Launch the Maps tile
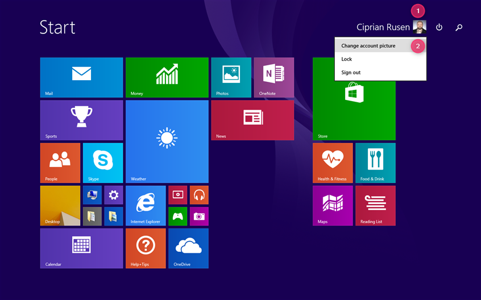This screenshot has height=300, width=481. (x=333, y=206)
